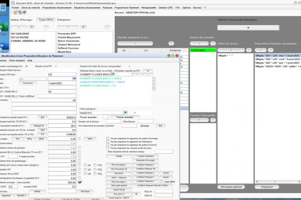The height and width of the screenshot is (200, 301).
Task: Select the S03 juin payment situation row
Action: 278,63
